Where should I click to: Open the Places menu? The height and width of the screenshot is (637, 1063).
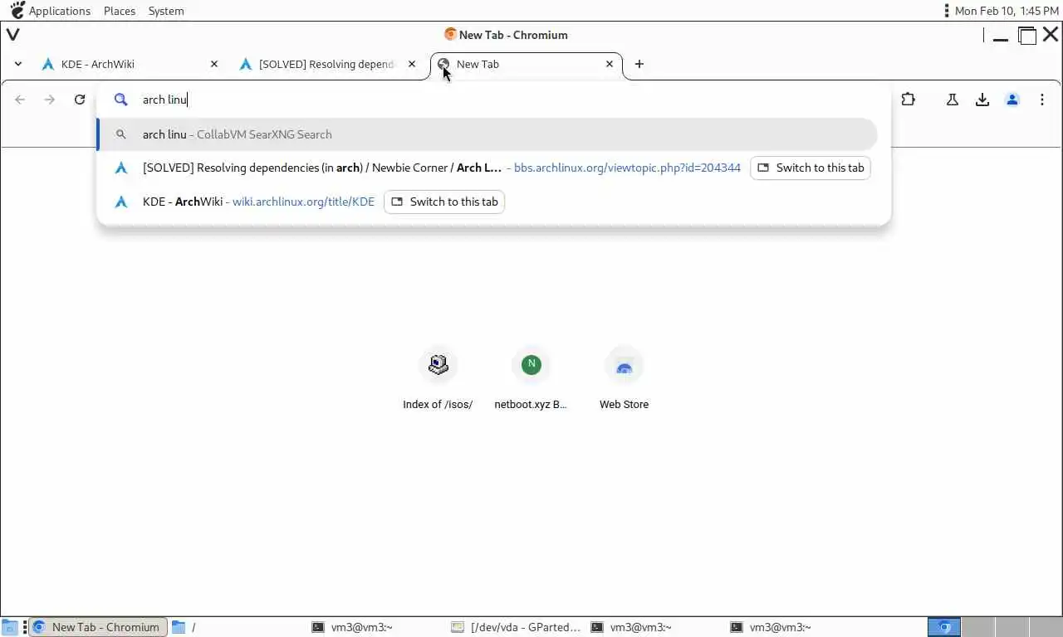tap(120, 11)
